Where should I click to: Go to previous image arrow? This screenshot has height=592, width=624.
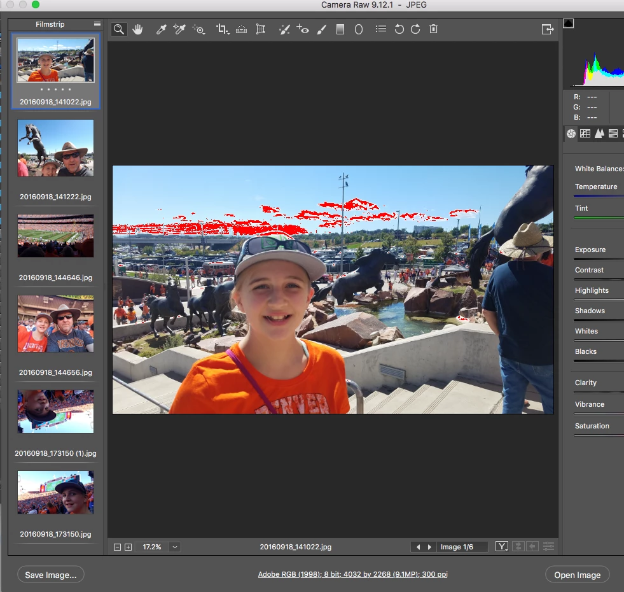[419, 547]
